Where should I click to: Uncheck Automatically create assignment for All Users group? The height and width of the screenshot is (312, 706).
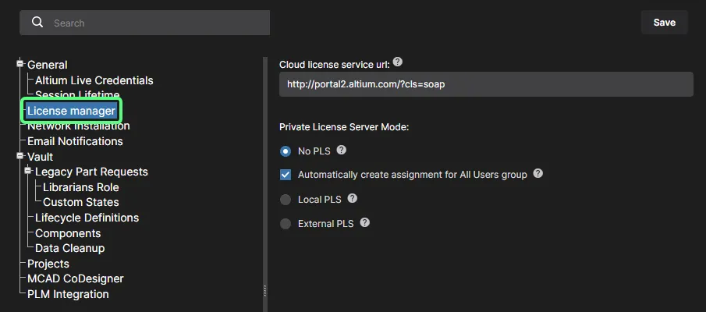[x=286, y=175]
